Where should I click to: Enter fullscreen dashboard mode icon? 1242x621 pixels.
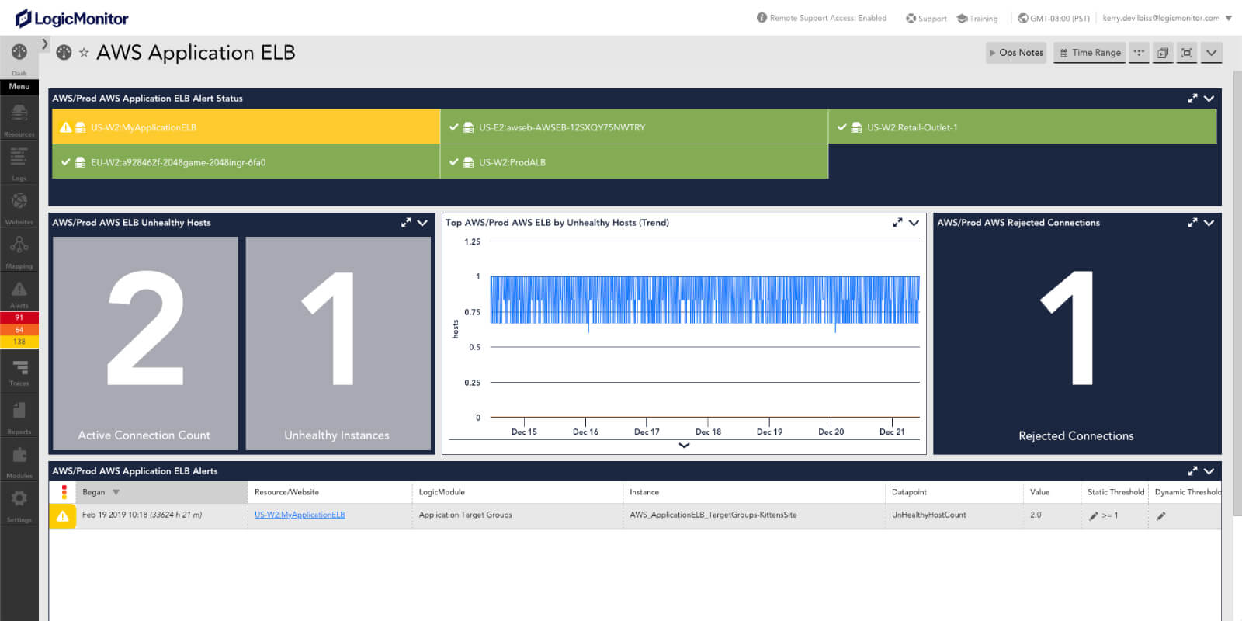point(1187,53)
